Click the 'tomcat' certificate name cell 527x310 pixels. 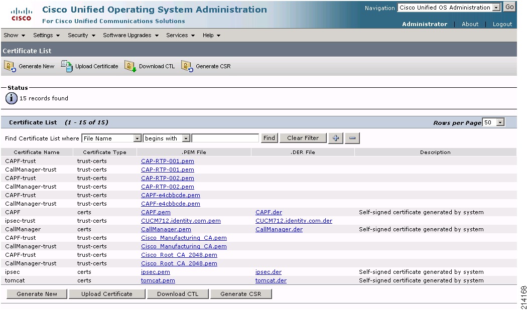15,280
